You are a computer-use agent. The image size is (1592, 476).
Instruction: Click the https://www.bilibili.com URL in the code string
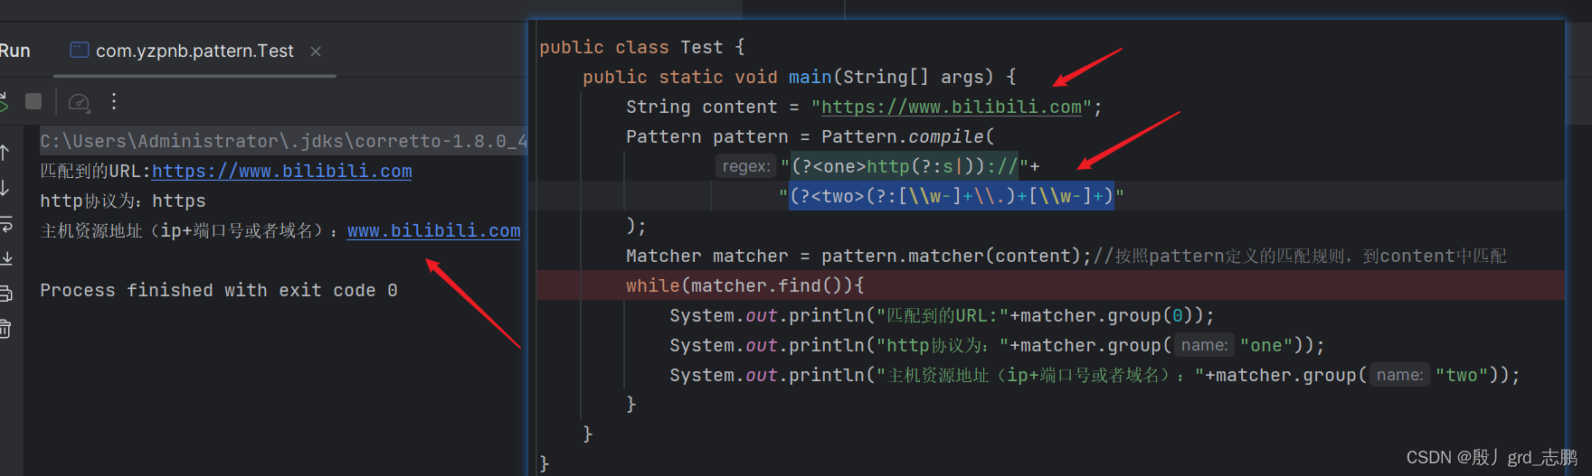952,107
